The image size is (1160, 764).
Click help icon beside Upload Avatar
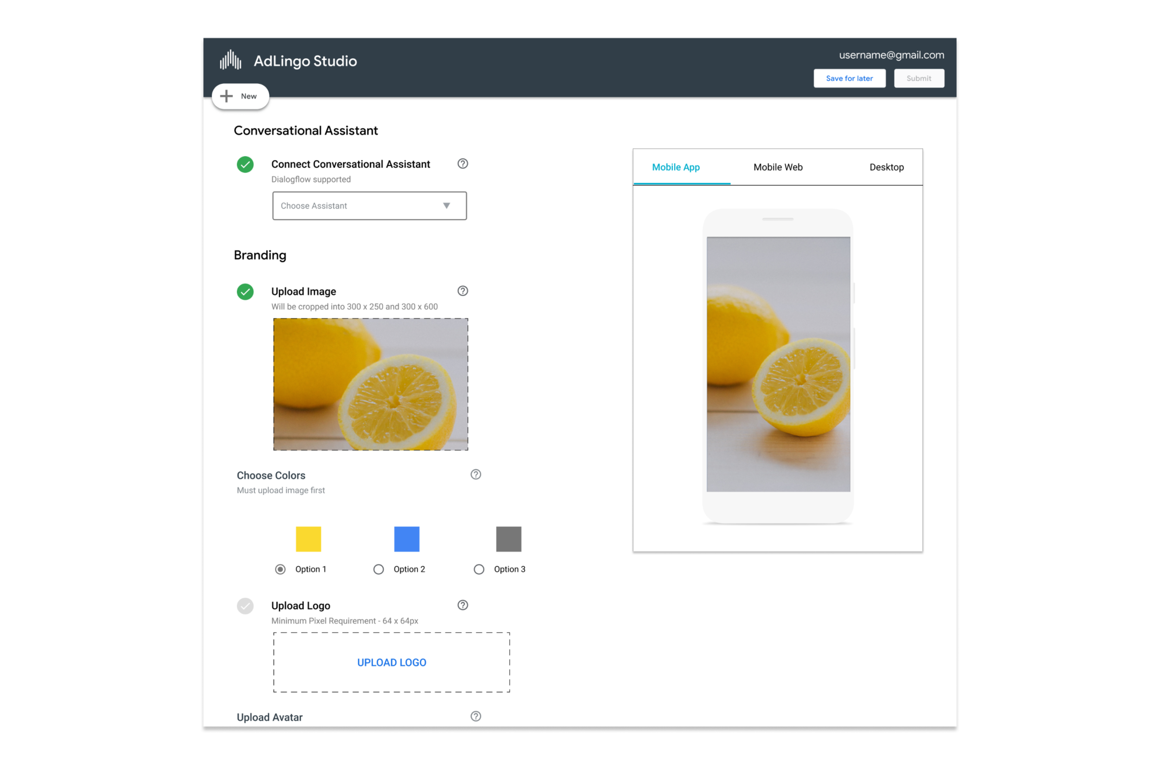click(x=476, y=716)
